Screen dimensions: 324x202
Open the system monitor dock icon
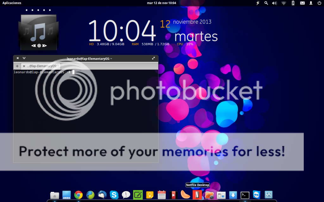(269, 195)
